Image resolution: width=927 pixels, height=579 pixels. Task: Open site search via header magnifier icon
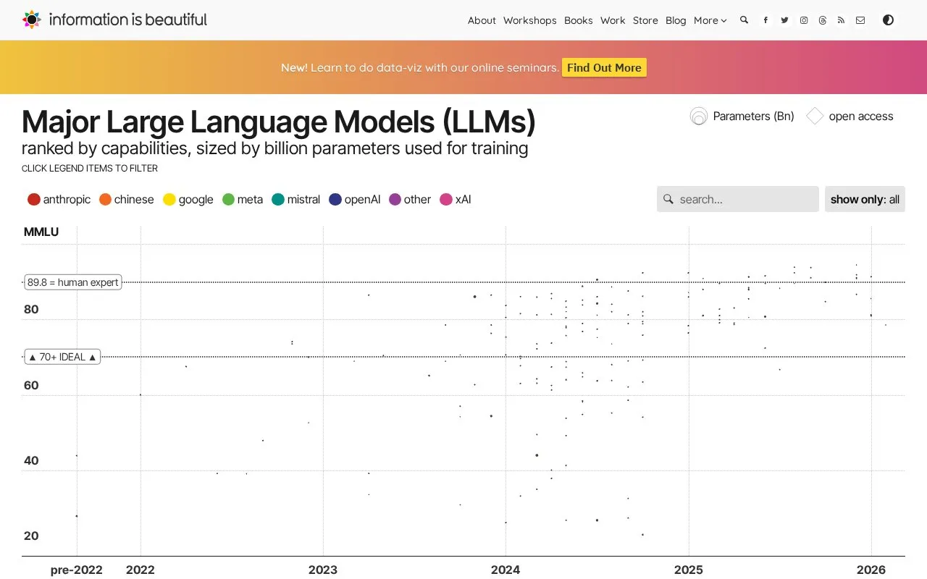(x=744, y=20)
